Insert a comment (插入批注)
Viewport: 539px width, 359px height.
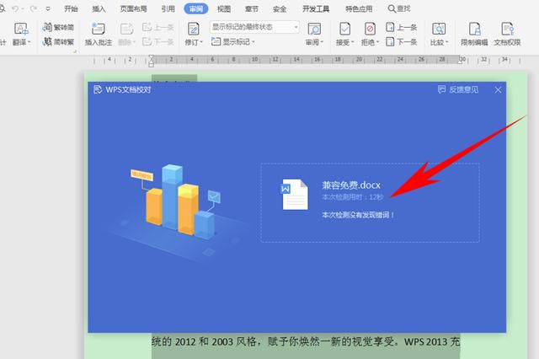click(99, 34)
